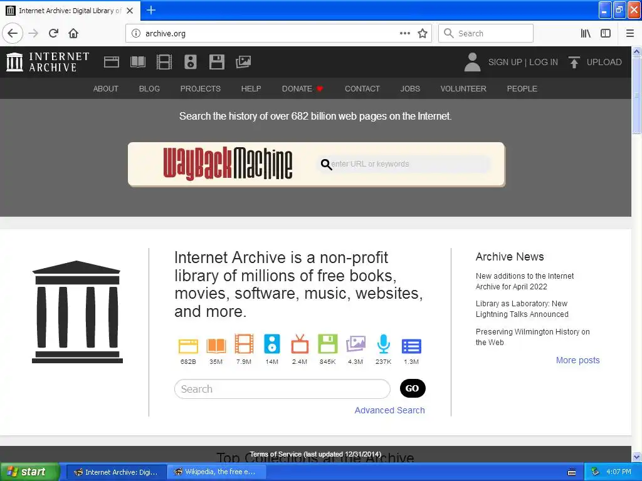Open the yellow web icon labeled 682B
Image resolution: width=642 pixels, height=481 pixels.
[x=188, y=346]
